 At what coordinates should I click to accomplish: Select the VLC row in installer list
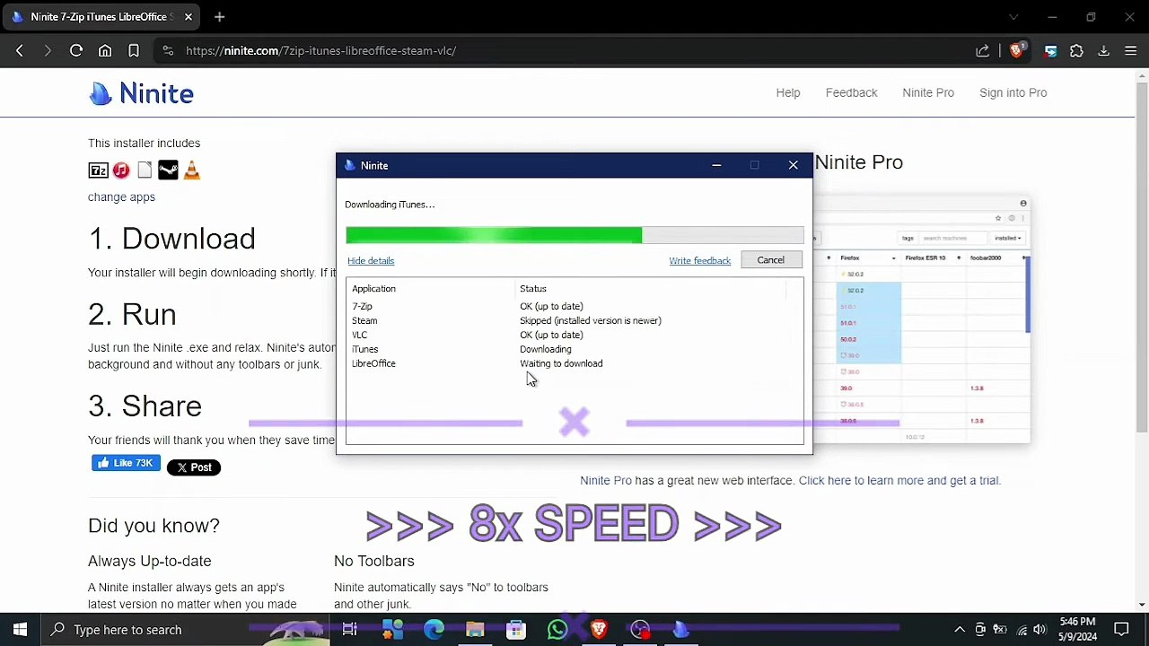point(574,335)
